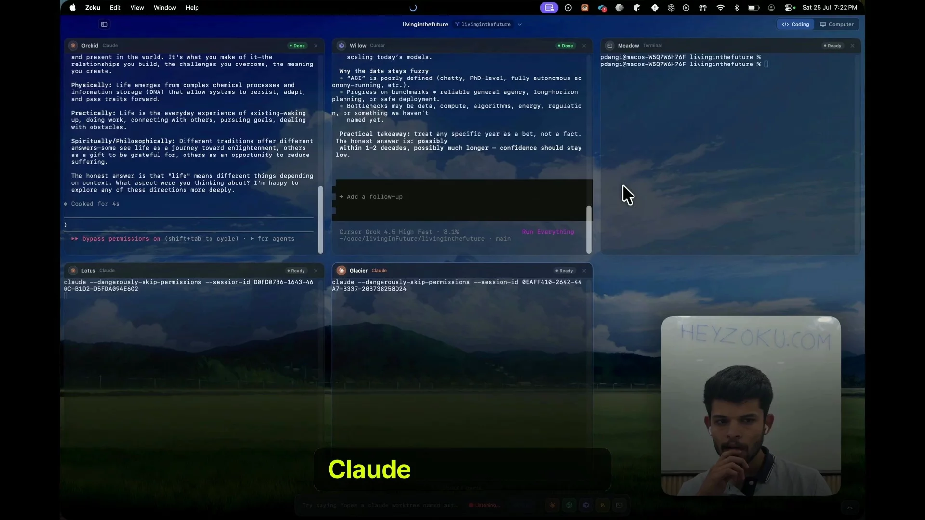Expand the livinginthefuture branch dropdown chevron
Image resolution: width=925 pixels, height=520 pixels.
(x=520, y=25)
